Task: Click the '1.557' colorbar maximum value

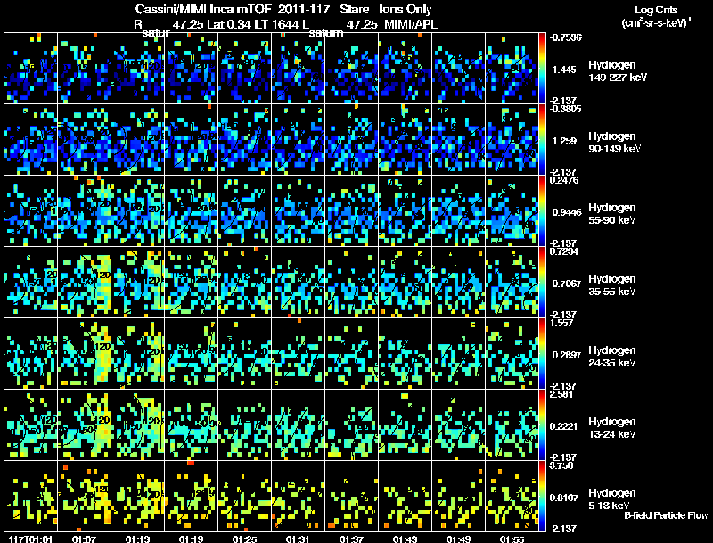Action: pos(561,324)
